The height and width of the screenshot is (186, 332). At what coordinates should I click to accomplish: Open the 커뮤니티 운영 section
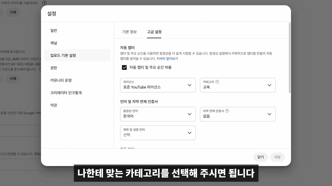point(77,80)
